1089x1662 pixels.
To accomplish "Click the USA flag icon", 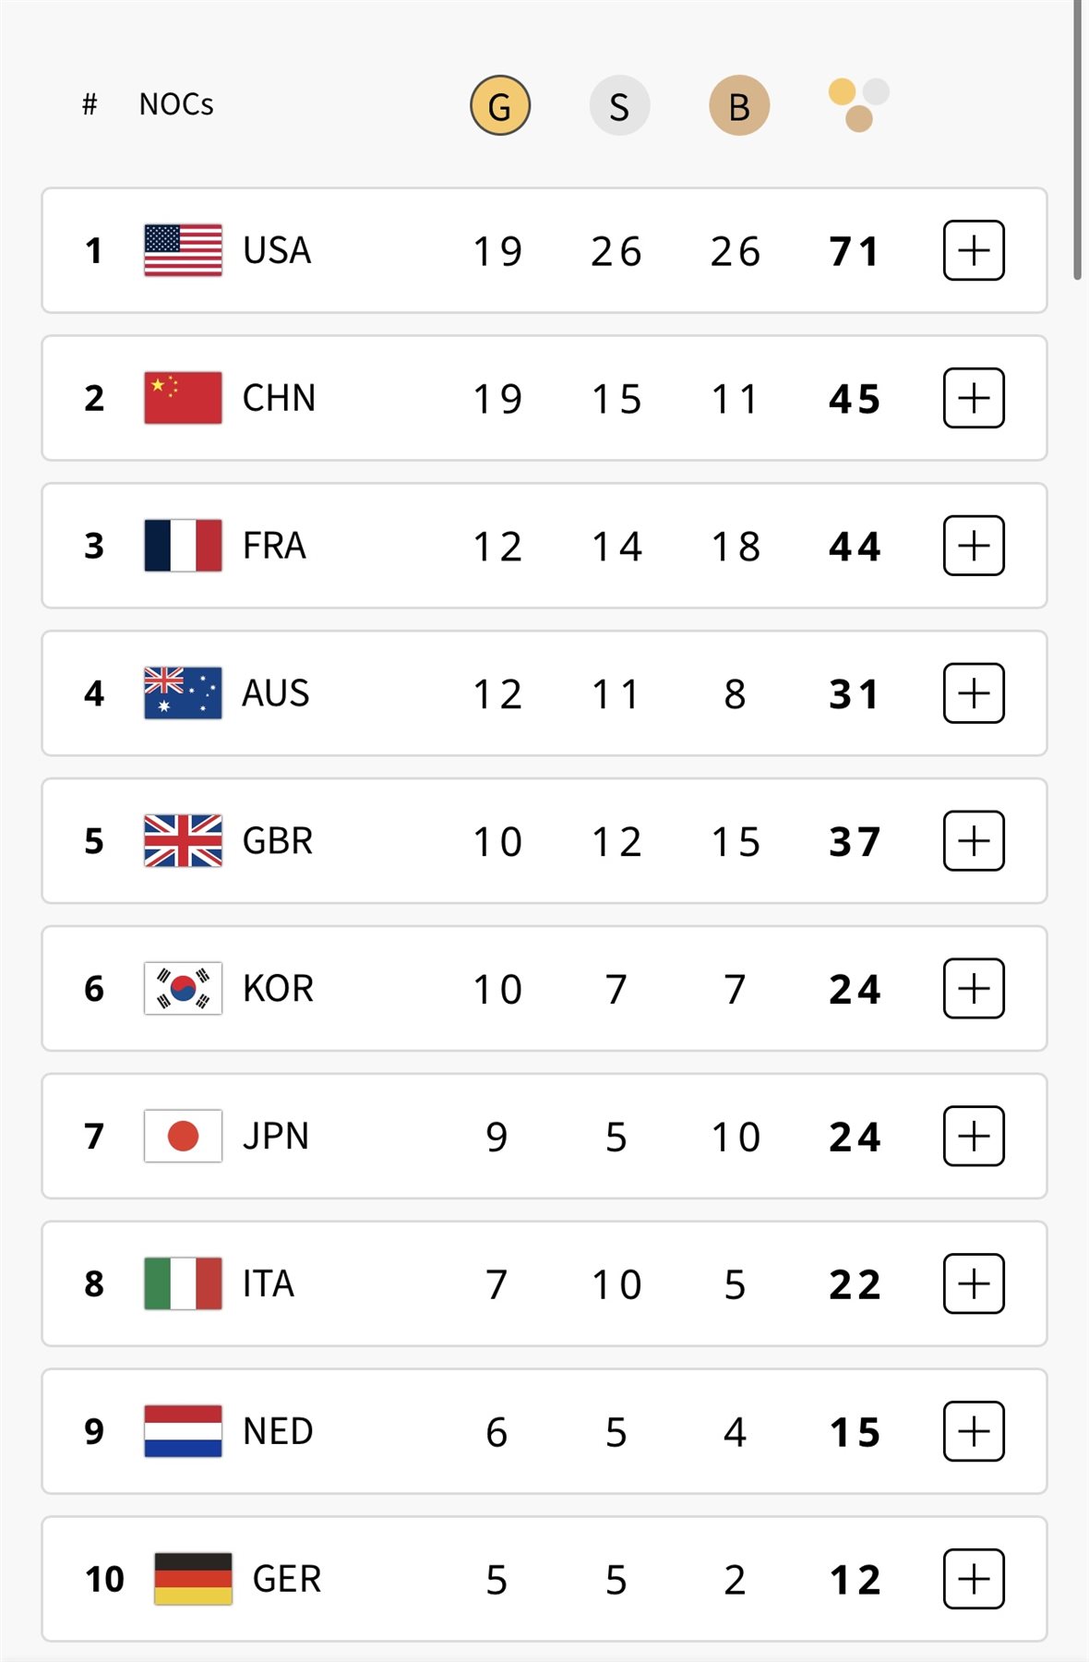I will click(183, 250).
